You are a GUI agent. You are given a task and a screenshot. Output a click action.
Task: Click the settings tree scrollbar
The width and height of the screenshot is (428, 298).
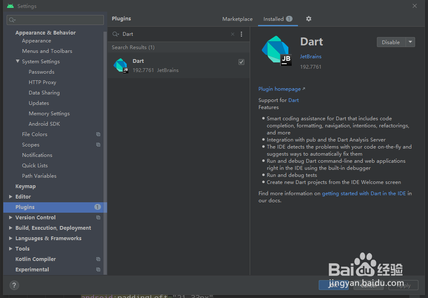point(105,153)
